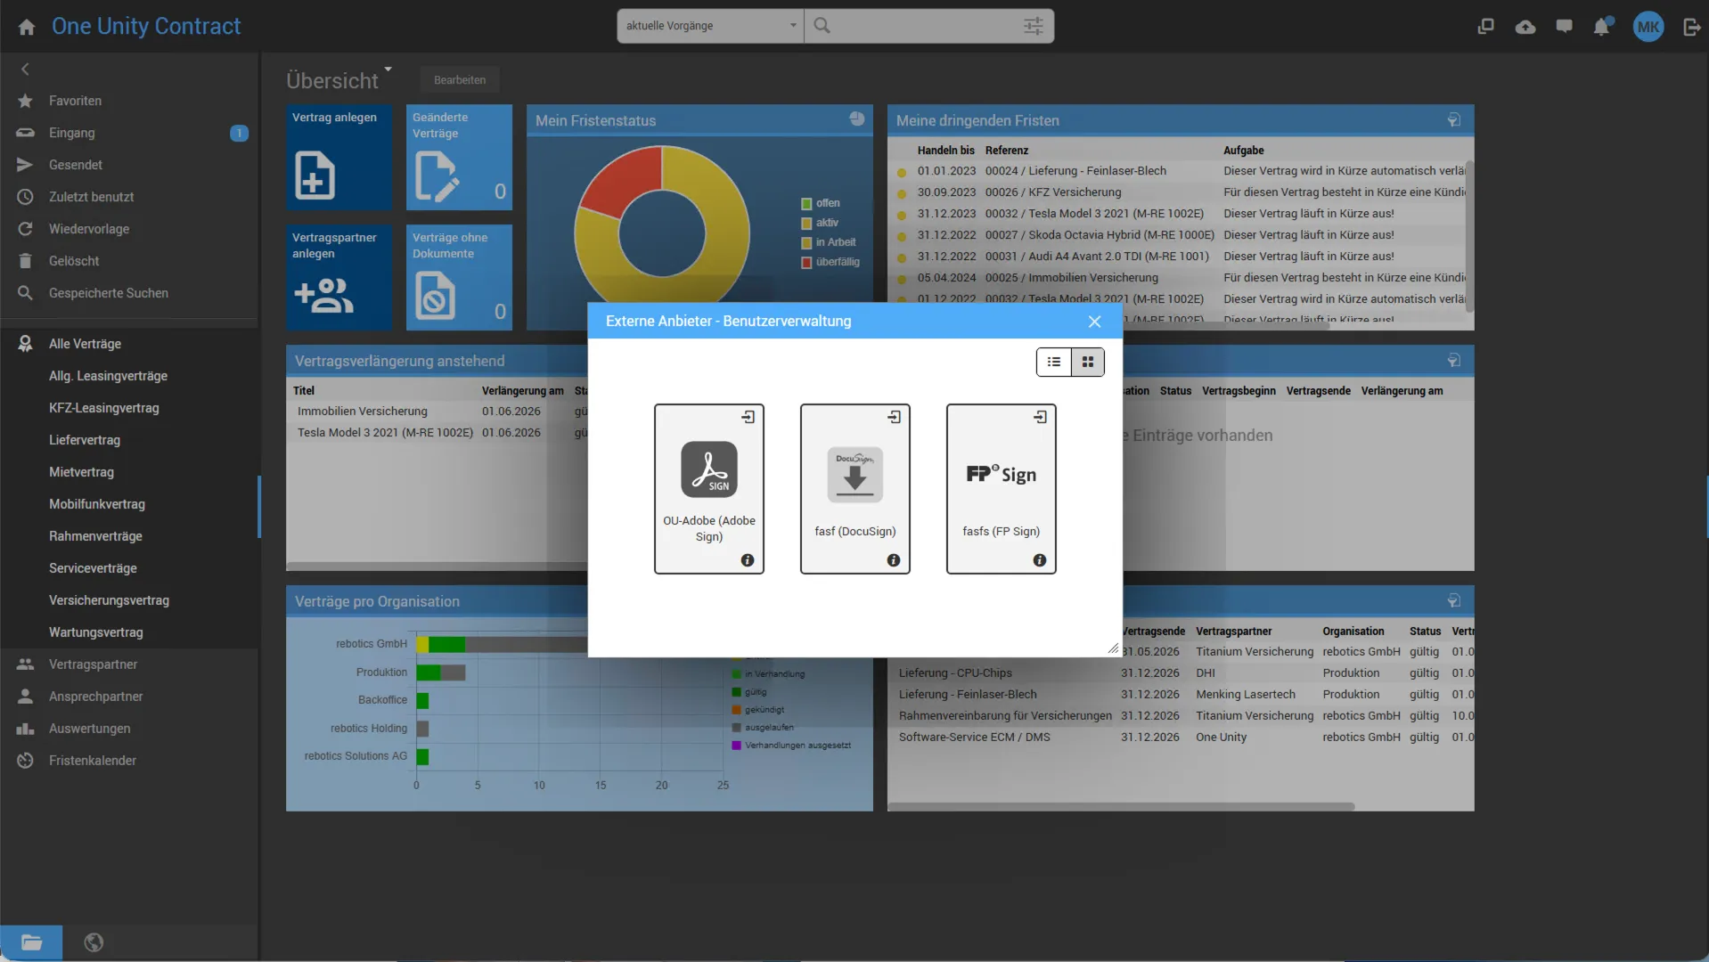Open Gespeicherte Suchen
The height and width of the screenshot is (962, 1709).
tap(129, 293)
